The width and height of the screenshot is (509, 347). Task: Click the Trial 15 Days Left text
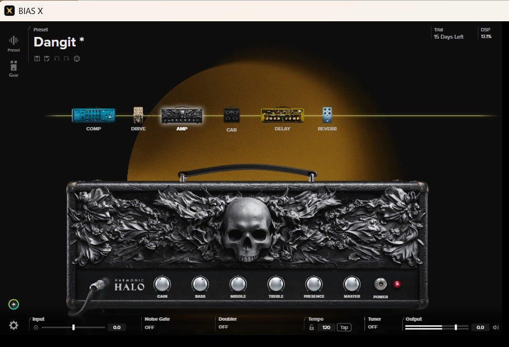[448, 34]
